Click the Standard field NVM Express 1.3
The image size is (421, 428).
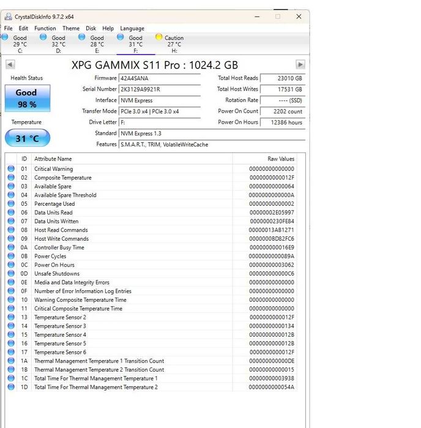pyautogui.click(x=212, y=133)
